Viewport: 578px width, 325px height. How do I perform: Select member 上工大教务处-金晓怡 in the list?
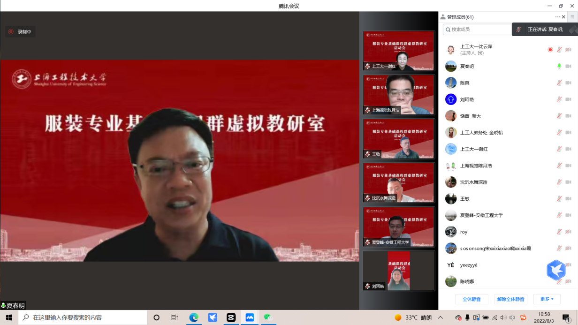[481, 133]
